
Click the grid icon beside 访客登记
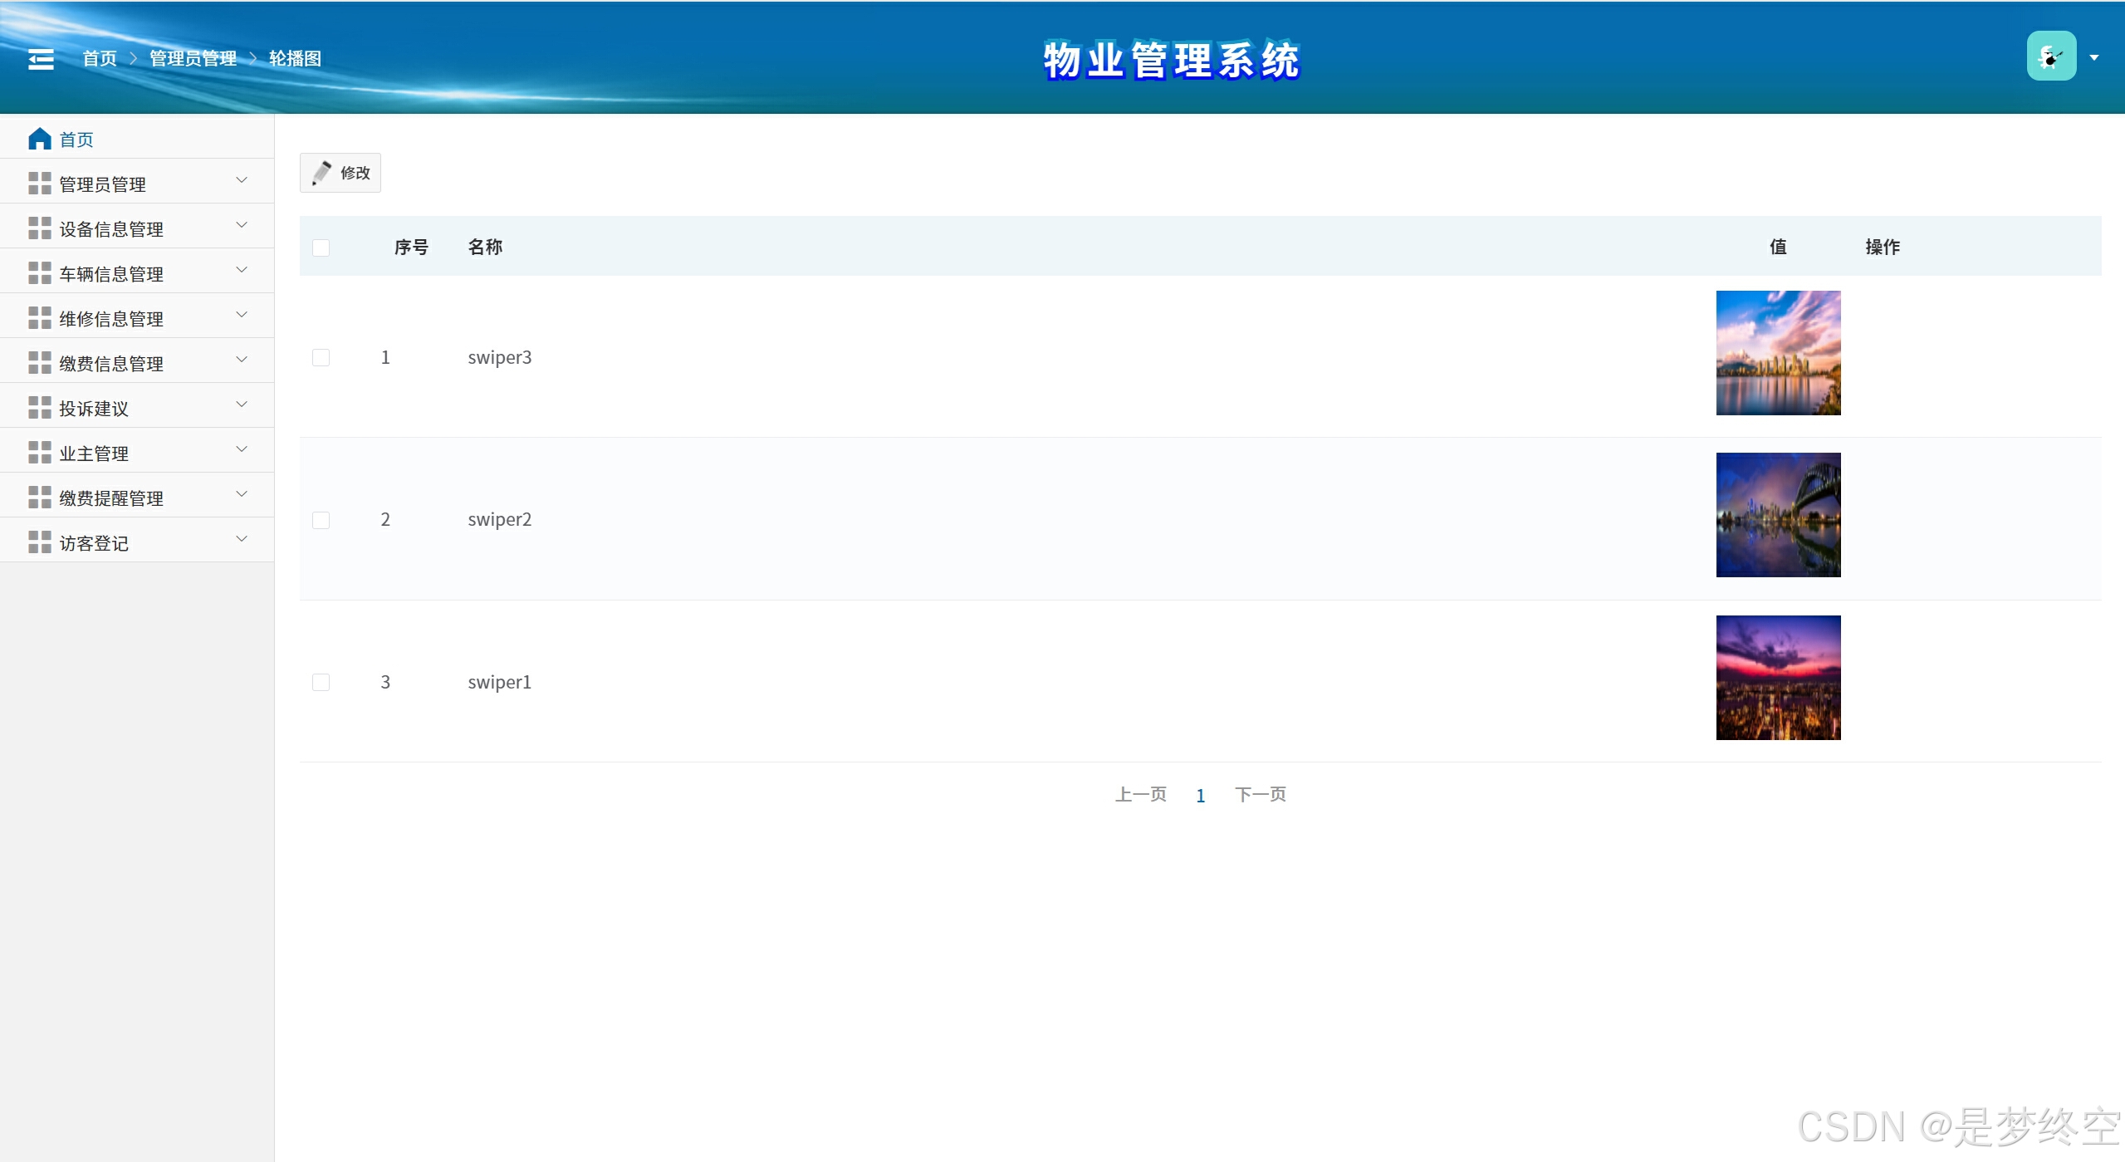[40, 542]
